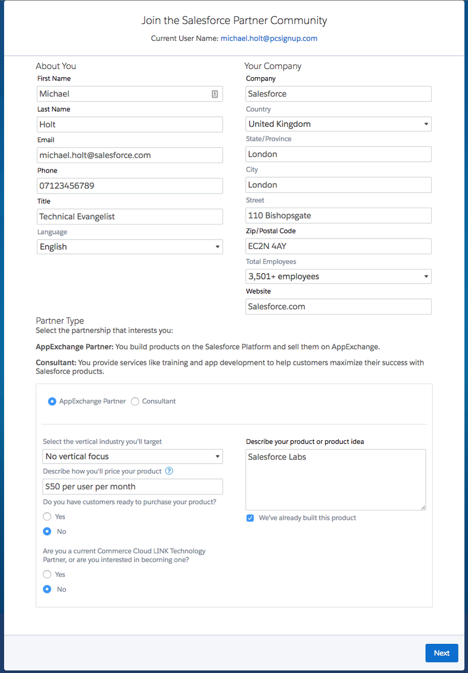Click the Zip/Postal Code input field
Screen dimensions: 468x673
point(338,246)
